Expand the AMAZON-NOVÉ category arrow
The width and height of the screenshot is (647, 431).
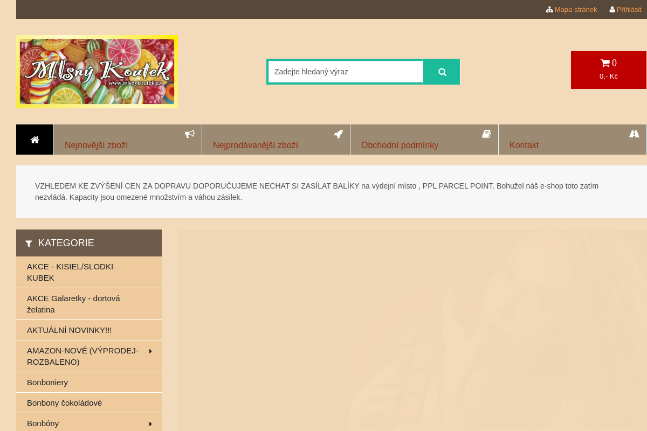pos(150,351)
